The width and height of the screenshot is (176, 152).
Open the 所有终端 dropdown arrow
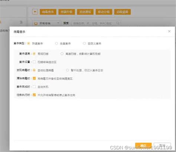58,23
